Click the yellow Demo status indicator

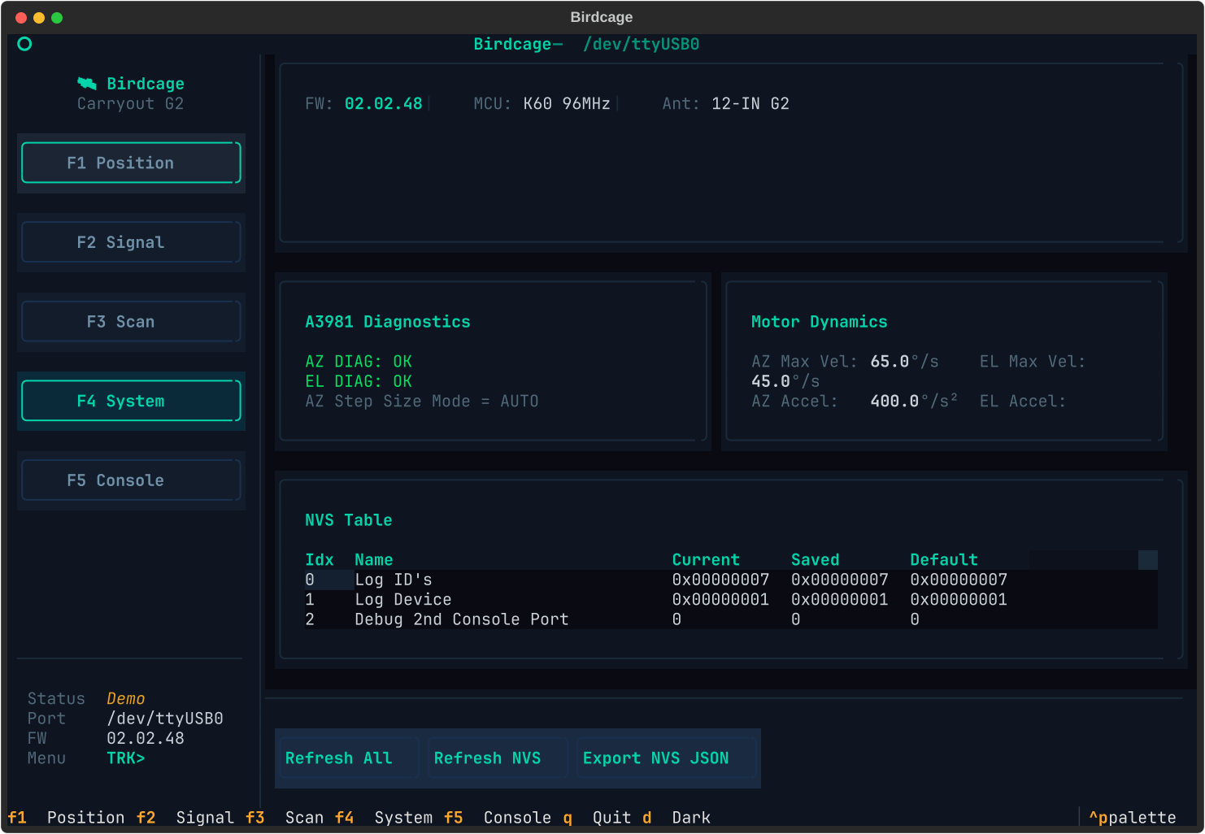pos(125,698)
